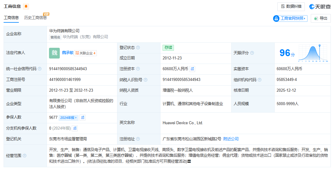
Task: Click the 导出 export button
Action: click(320, 19)
